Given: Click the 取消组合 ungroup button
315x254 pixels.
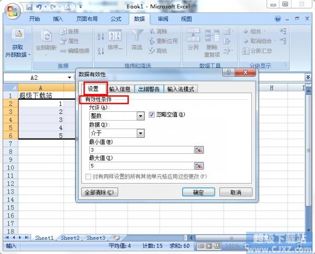Looking at the screenshot, I should point(260,41).
